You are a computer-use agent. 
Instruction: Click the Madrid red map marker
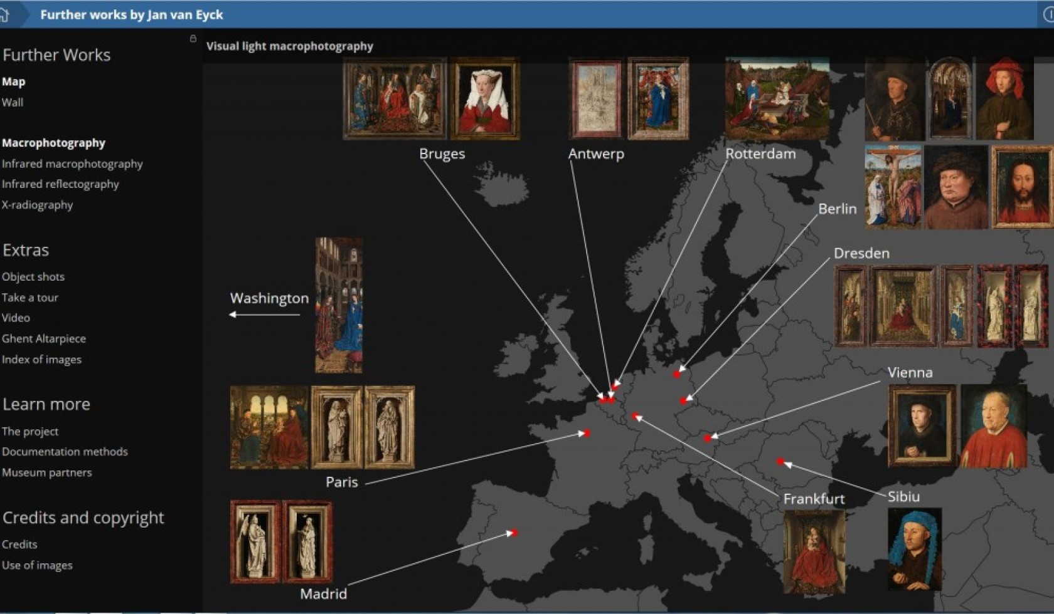coord(514,533)
